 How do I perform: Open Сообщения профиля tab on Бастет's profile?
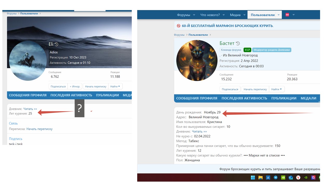197,98
